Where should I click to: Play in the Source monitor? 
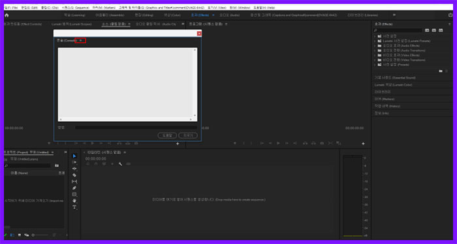coord(93,143)
